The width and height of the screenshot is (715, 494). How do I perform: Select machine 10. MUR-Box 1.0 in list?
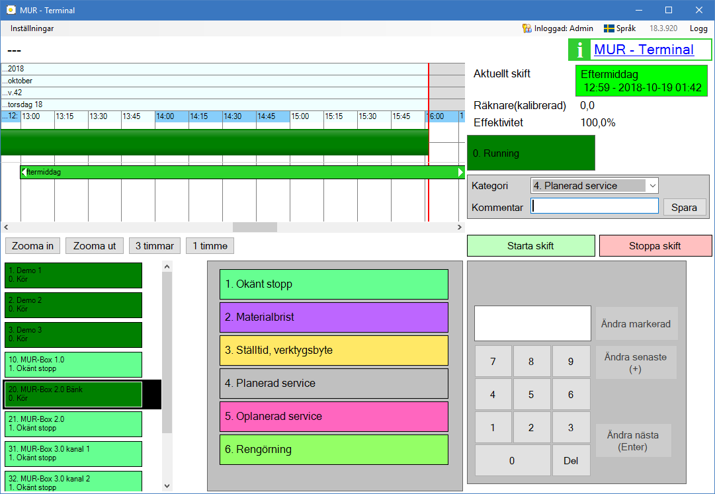(73, 364)
